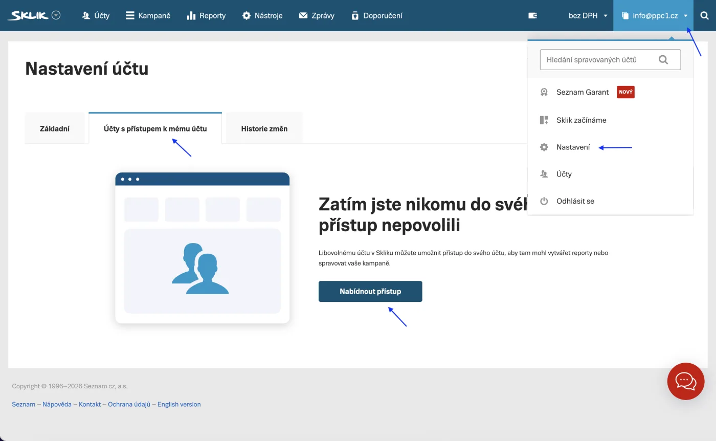Image resolution: width=716 pixels, height=441 pixels.
Task: Open the Kontakt footer link
Action: pyautogui.click(x=89, y=404)
